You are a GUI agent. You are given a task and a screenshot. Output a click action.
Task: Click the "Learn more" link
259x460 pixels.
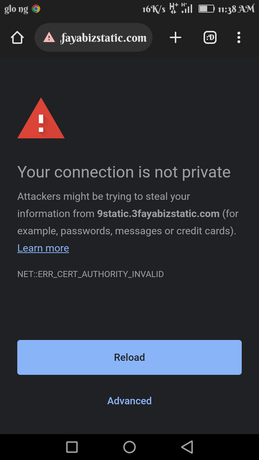pyautogui.click(x=43, y=248)
